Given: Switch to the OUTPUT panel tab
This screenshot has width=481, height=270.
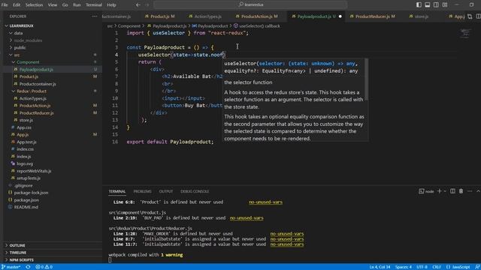Looking at the screenshot, I should click(165, 191).
